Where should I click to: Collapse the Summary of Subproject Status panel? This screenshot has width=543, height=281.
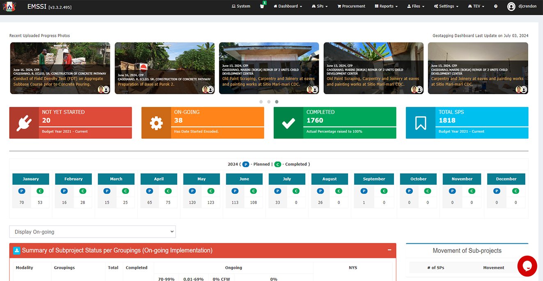point(390,250)
